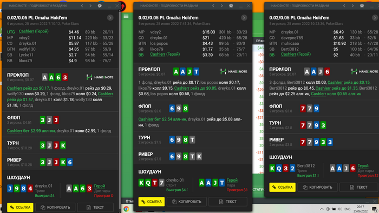Screen dimensions: 379x213
Task: Select davepne769 row in right window
Action: (x=324, y=38)
